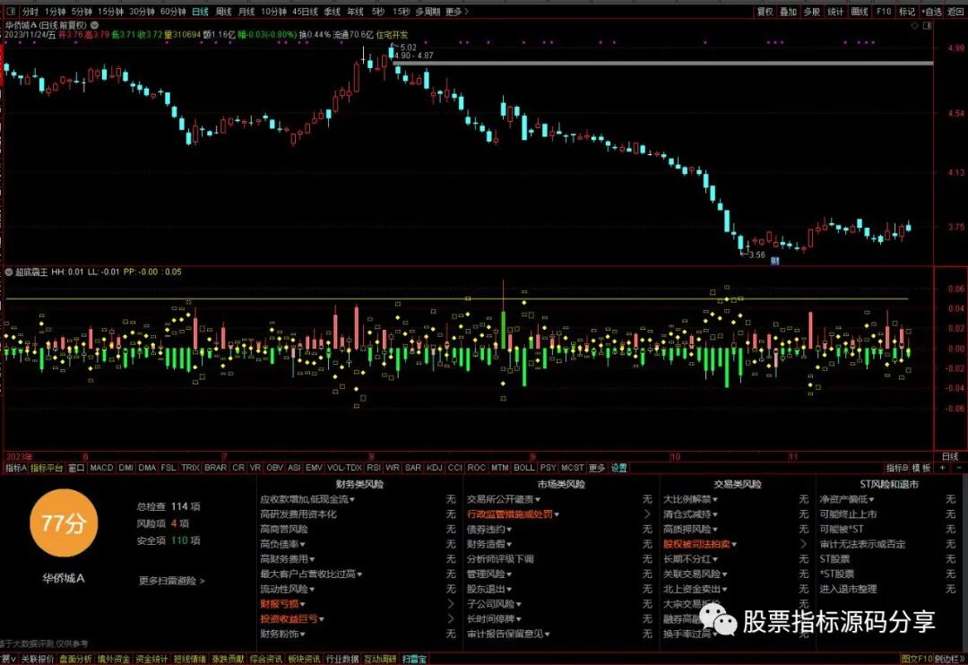The height and width of the screenshot is (665, 968).
Task: Select the MACD indicator
Action: tap(102, 468)
